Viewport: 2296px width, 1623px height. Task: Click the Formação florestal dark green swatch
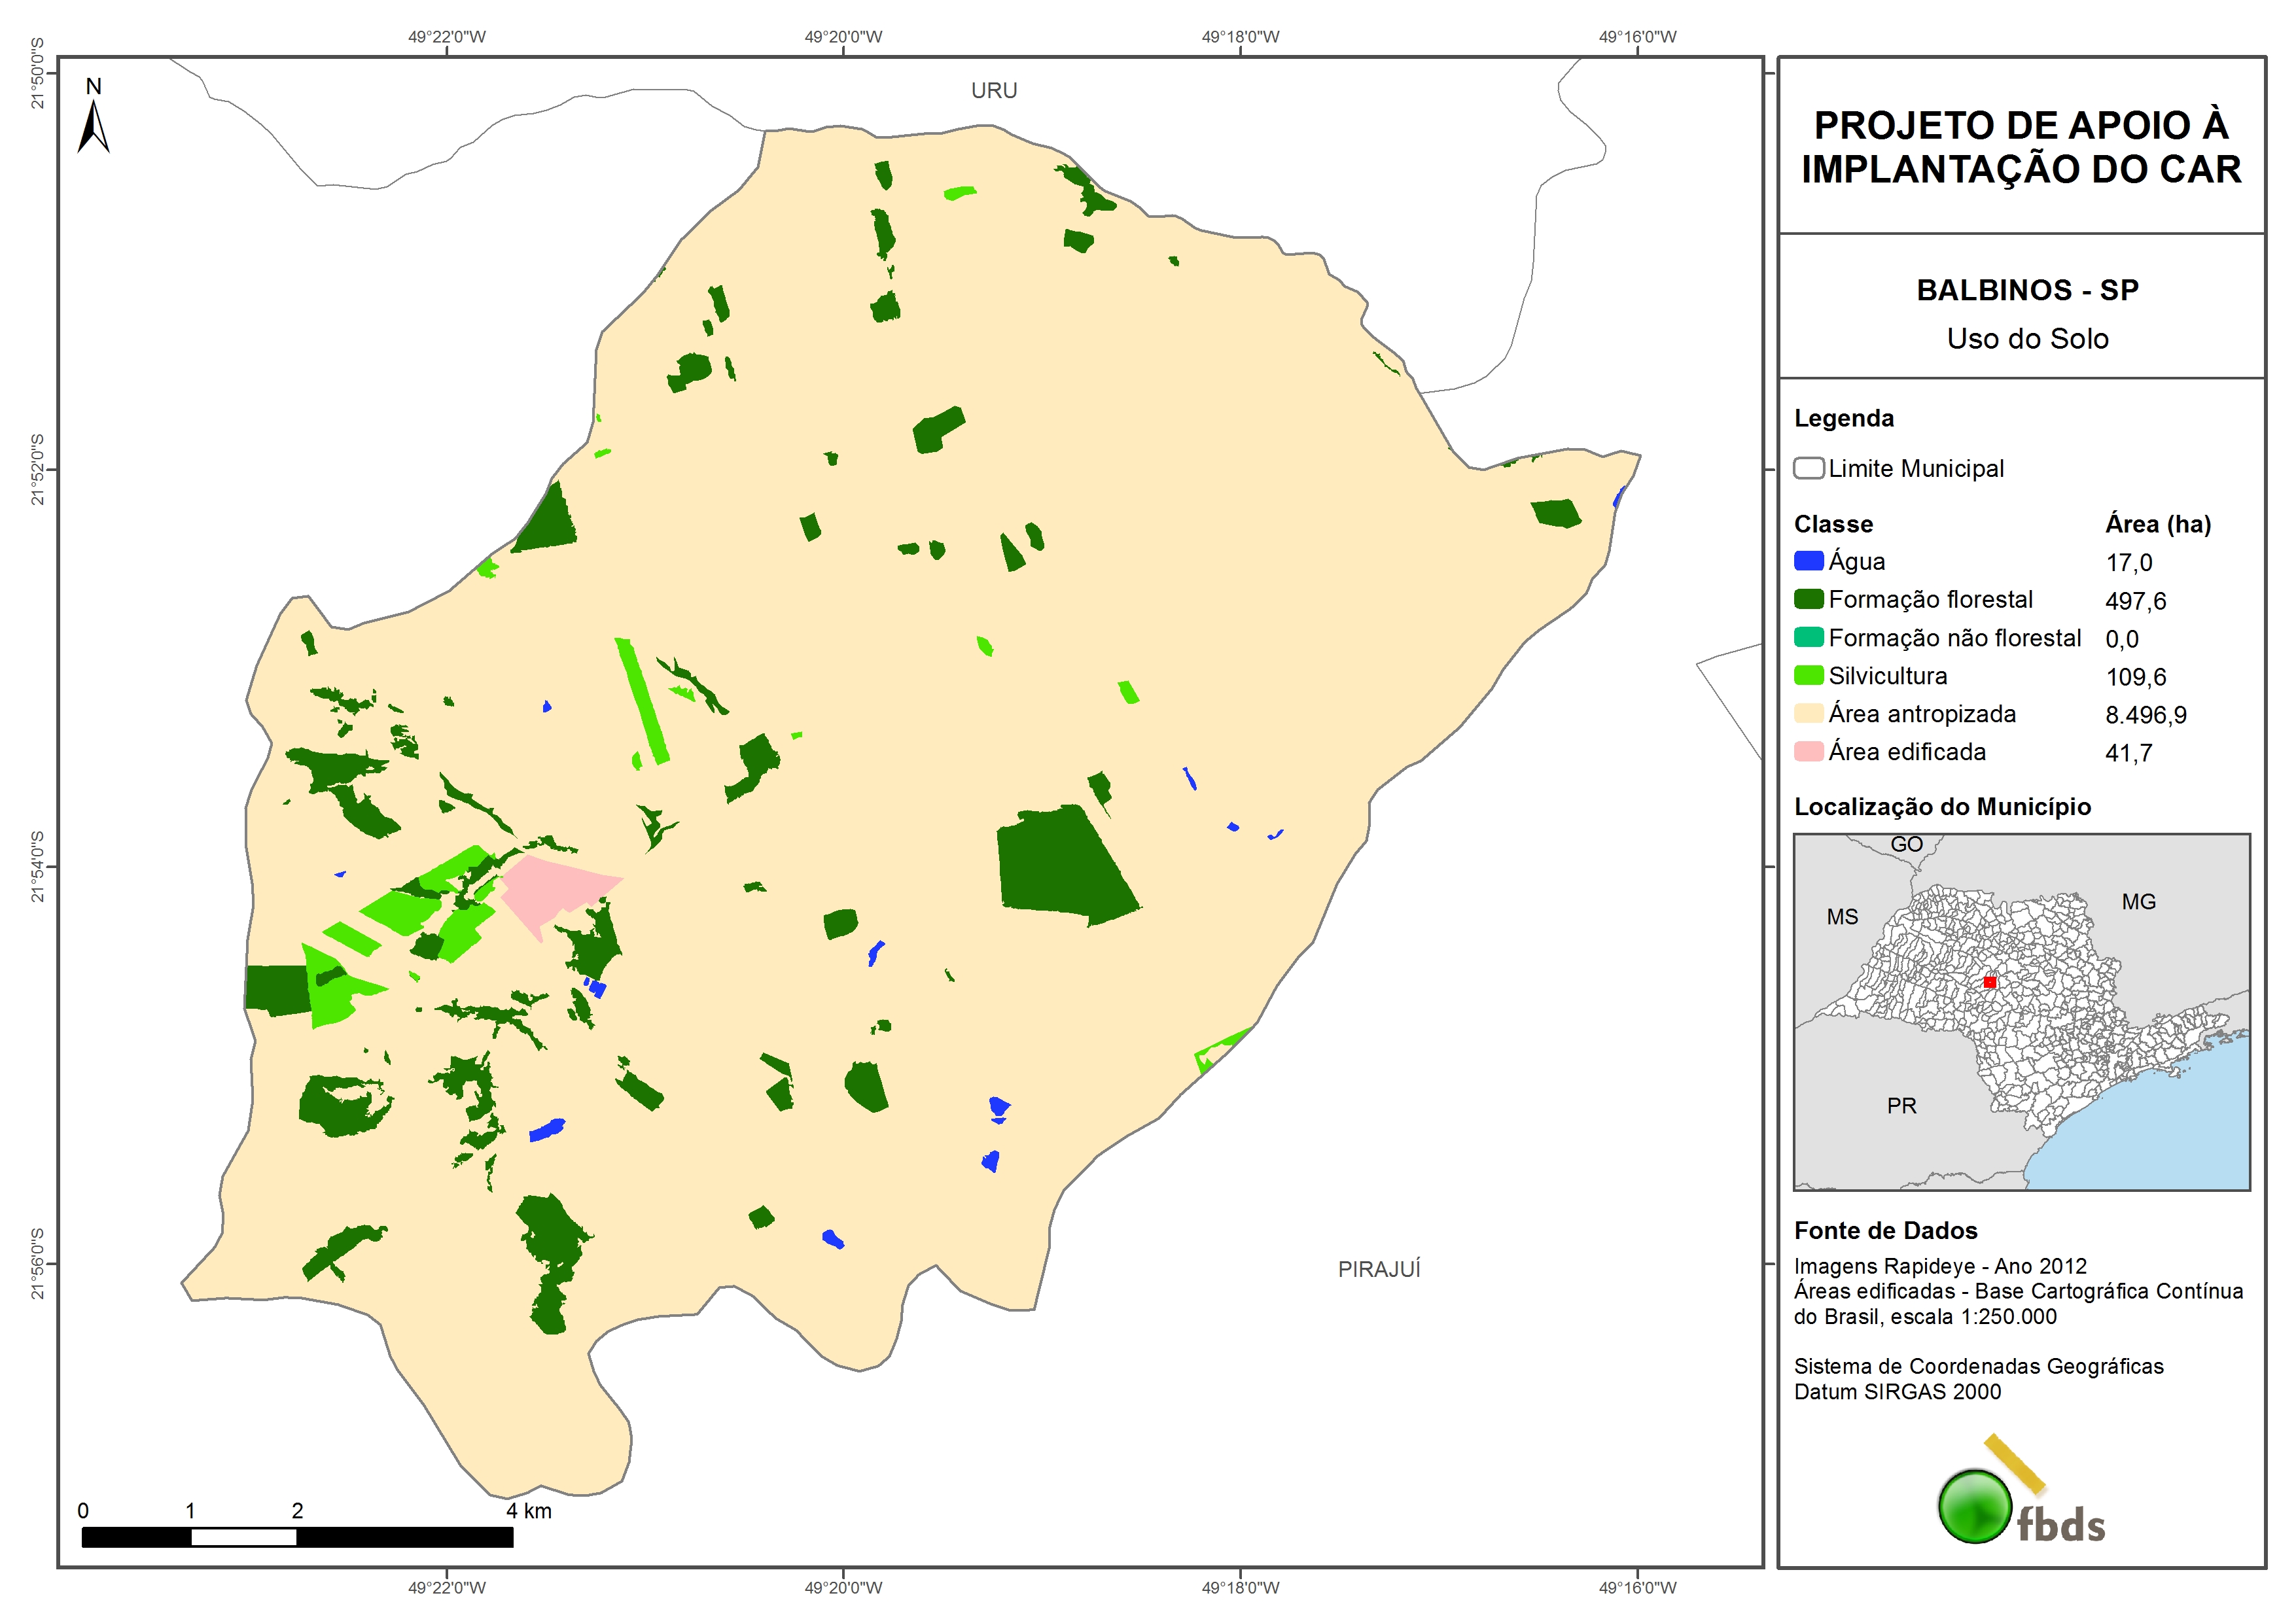pyautogui.click(x=1808, y=599)
